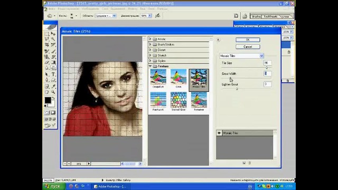The image size is (338, 190).
Task: Collapse the Texture filter folder
Action: (x=150, y=66)
